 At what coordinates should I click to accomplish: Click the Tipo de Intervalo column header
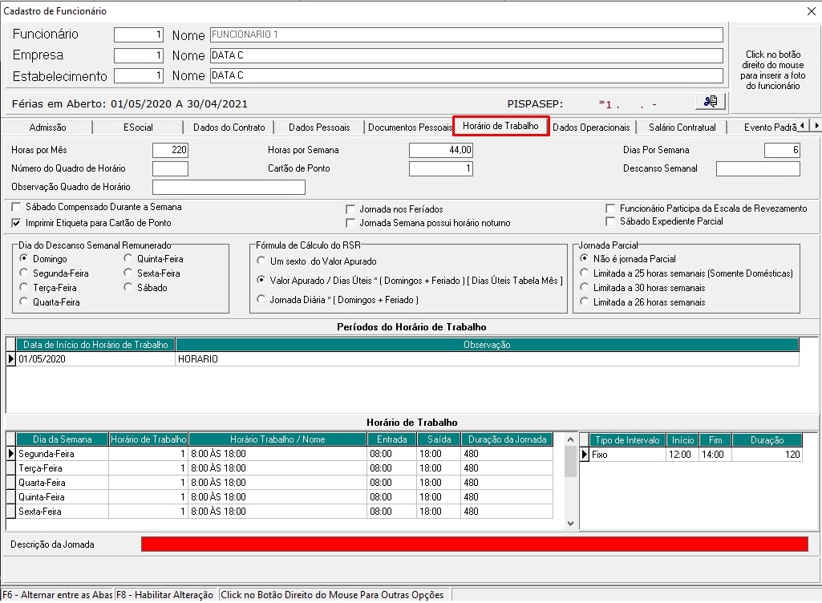(x=627, y=440)
